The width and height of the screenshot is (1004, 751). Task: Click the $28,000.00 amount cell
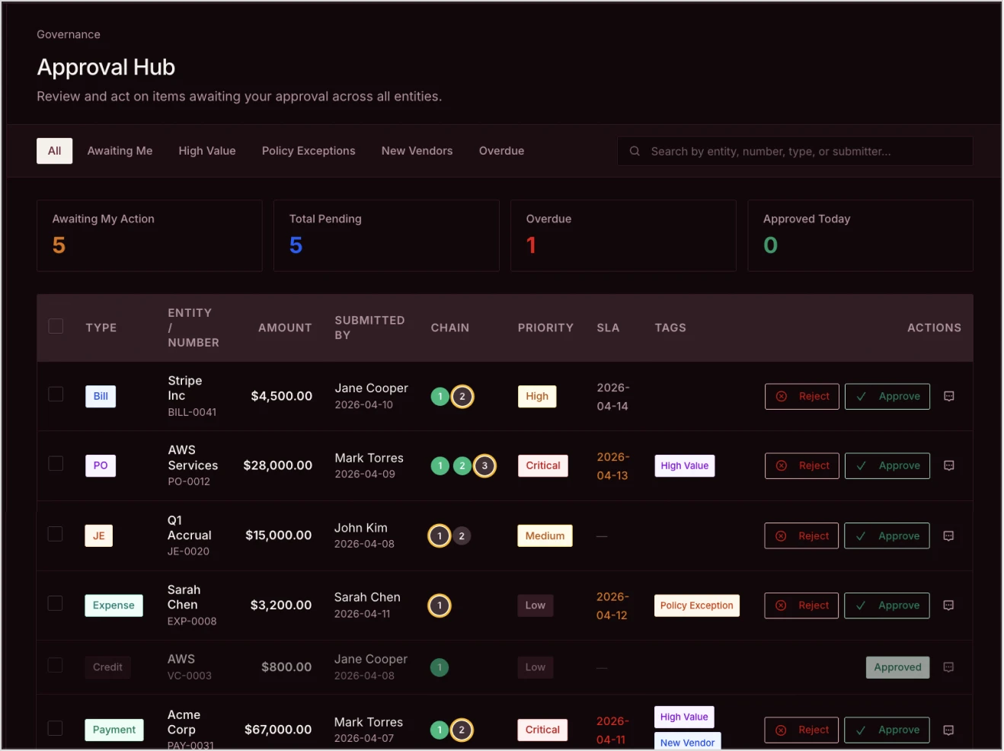(x=277, y=465)
